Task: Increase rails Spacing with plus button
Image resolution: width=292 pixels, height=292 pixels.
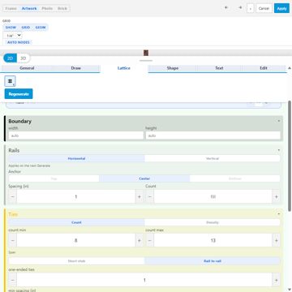Action: pyautogui.click(x=140, y=196)
